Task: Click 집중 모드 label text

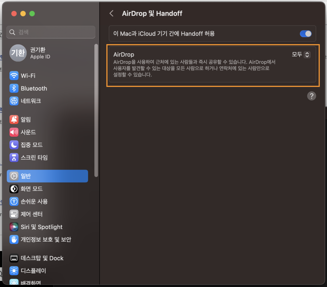Action: tap(31, 145)
